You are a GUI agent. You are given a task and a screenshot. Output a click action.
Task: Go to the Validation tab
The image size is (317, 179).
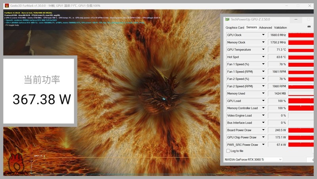tap(281, 28)
